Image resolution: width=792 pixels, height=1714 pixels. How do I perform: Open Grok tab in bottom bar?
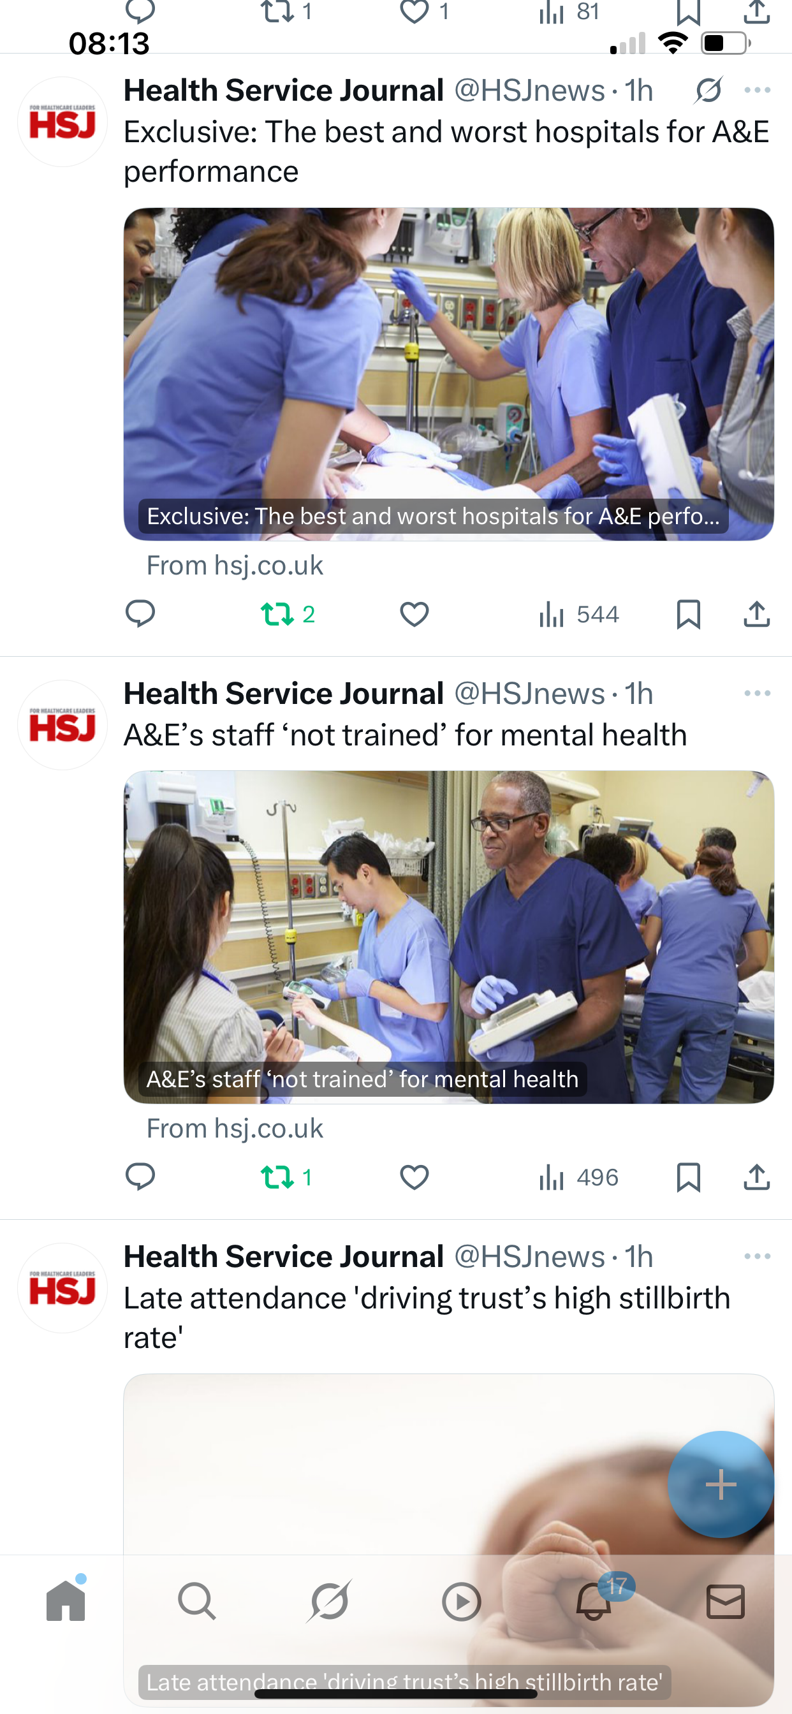[x=330, y=1601]
